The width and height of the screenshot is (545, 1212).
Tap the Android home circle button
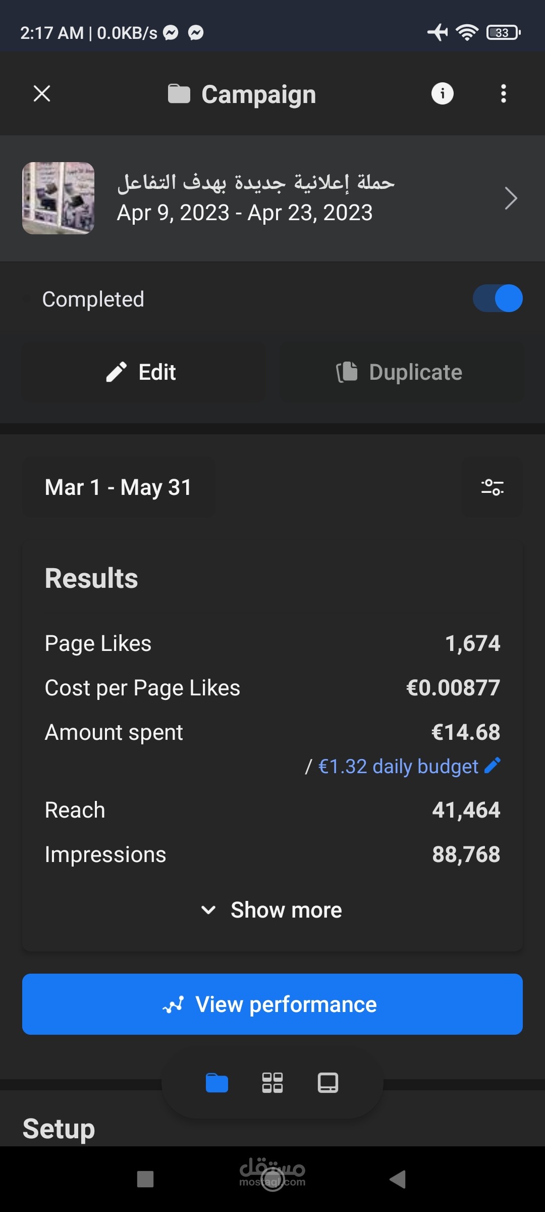pos(272,1180)
